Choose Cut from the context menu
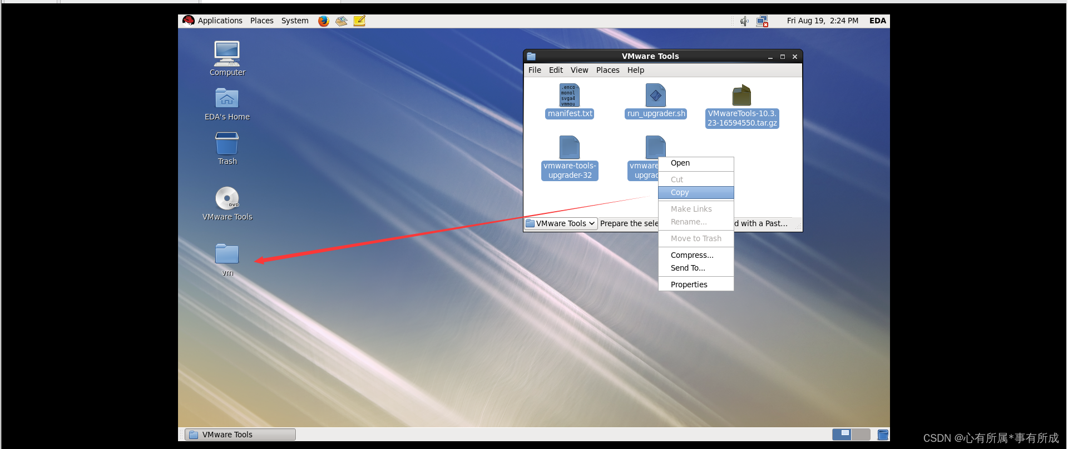This screenshot has height=449, width=1068. pyautogui.click(x=696, y=179)
